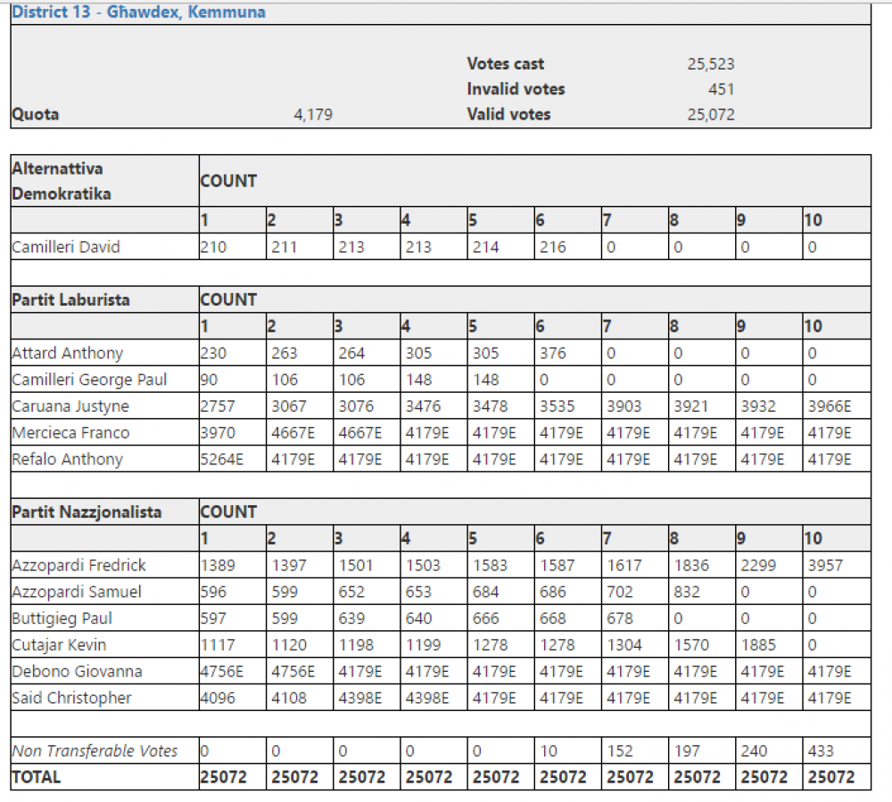Open the District 13 - Għawdex, Kemmuna heading link
Viewport: 892px width, 802px height.
[x=139, y=12]
